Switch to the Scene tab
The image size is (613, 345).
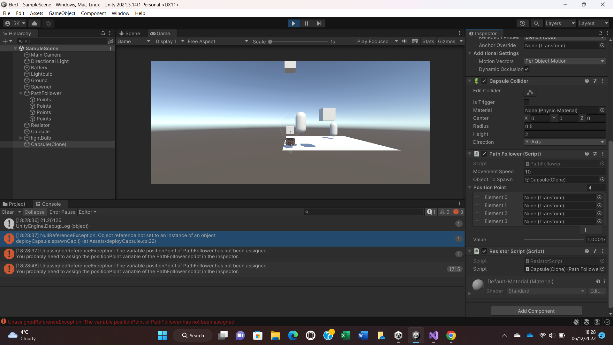pyautogui.click(x=130, y=33)
